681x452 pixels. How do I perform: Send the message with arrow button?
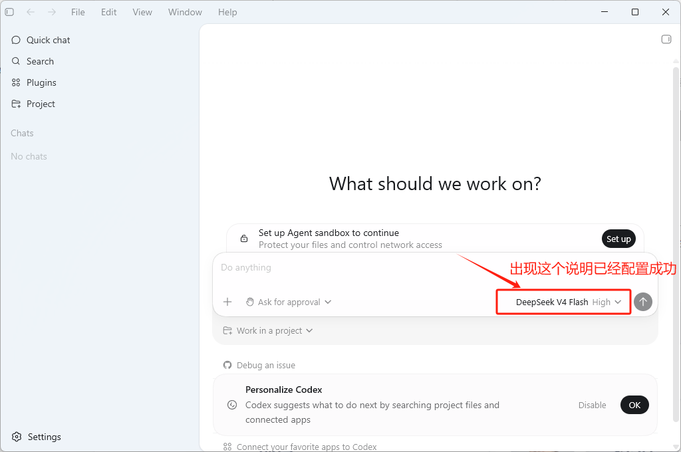(x=643, y=302)
